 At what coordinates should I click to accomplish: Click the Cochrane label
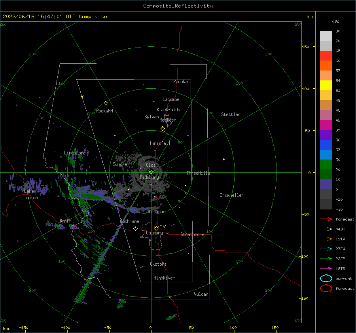[129, 221]
